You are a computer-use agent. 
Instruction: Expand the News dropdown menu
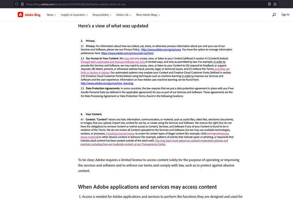point(51,15)
